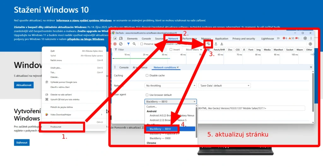Open the Network panel settings gear
The width and height of the screenshot is (323, 167).
click(310, 44)
